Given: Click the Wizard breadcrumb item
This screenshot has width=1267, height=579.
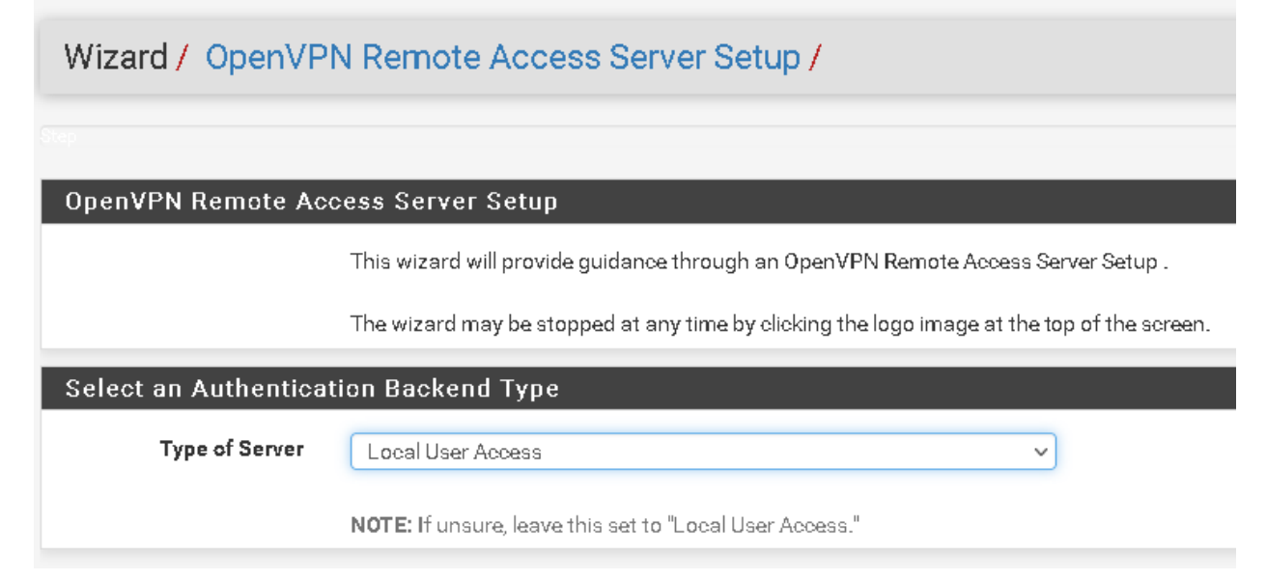Looking at the screenshot, I should [x=116, y=58].
